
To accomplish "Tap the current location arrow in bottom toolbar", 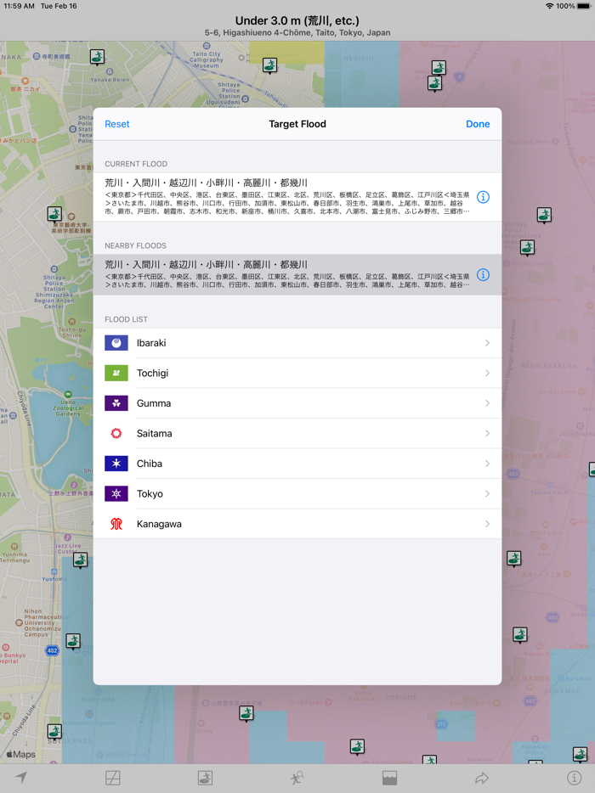I will (x=21, y=778).
